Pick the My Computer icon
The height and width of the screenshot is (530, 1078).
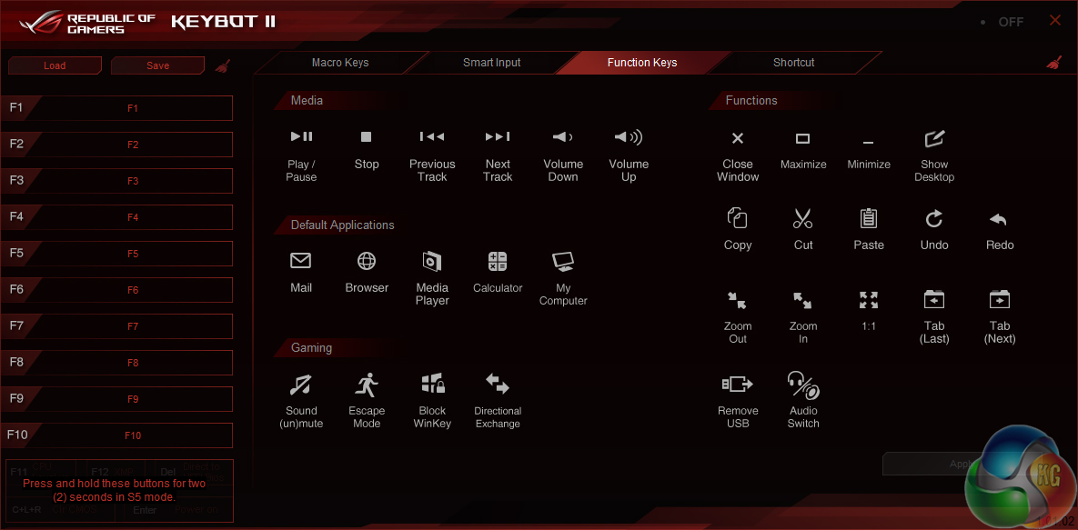click(x=563, y=261)
